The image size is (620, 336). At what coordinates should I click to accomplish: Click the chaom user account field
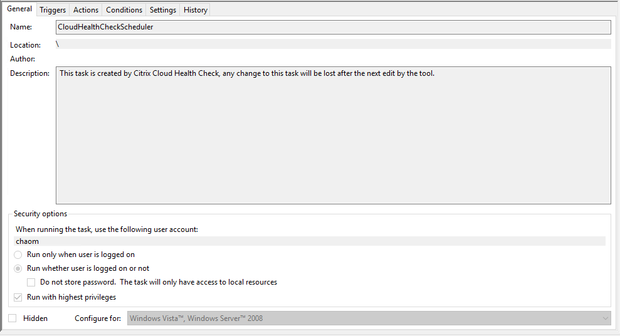point(310,241)
